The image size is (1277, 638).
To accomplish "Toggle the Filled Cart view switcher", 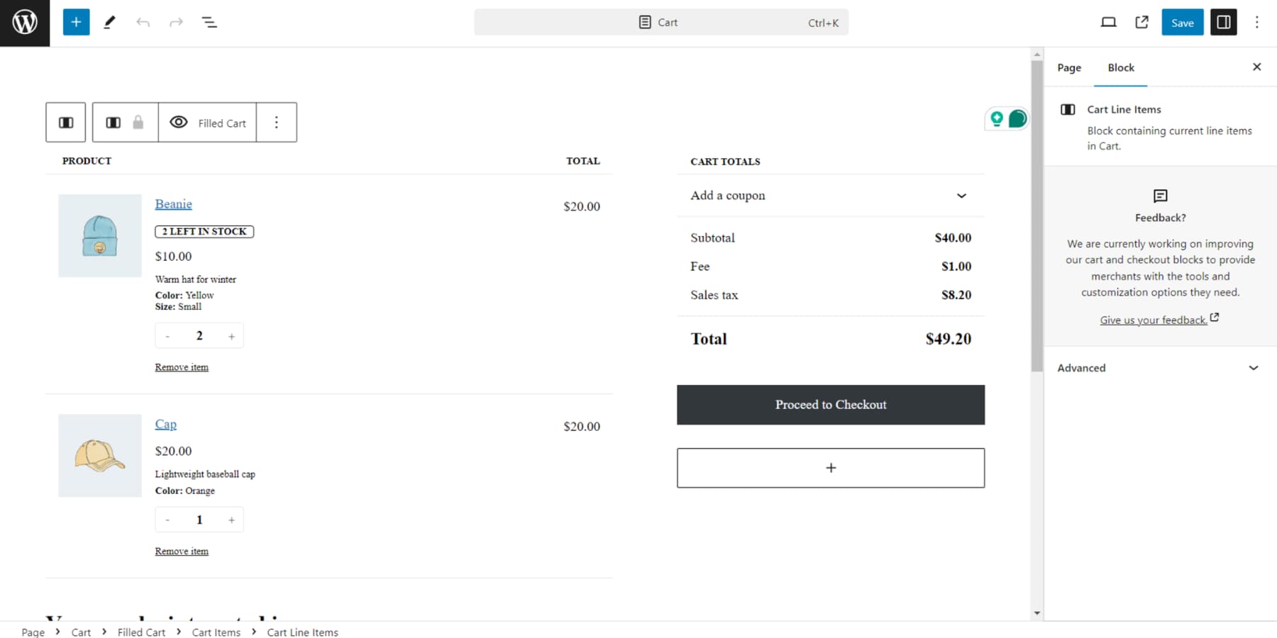I will pyautogui.click(x=207, y=123).
